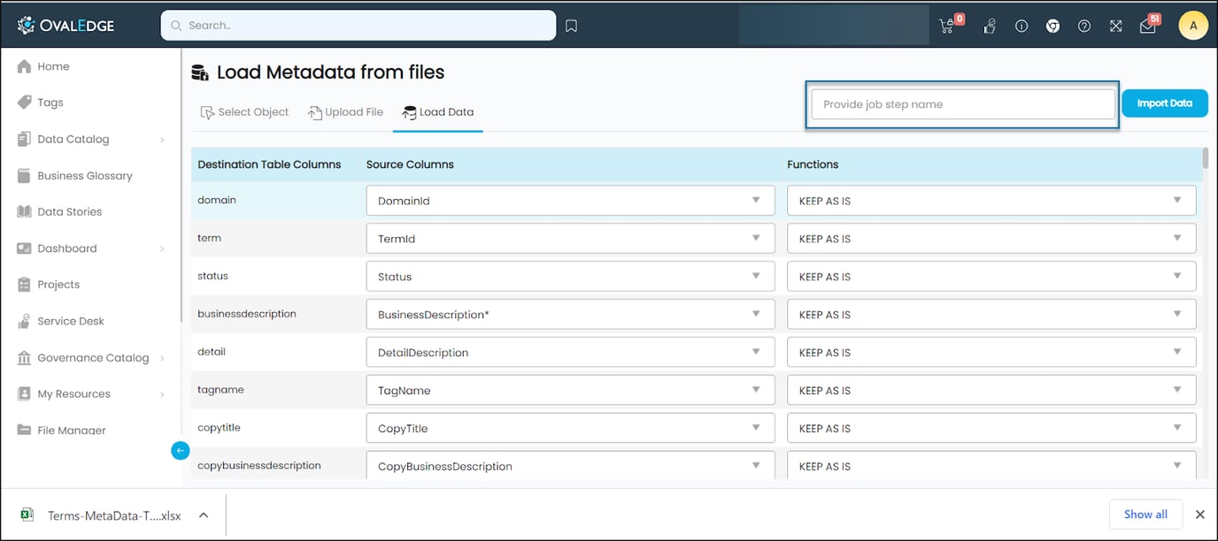Open Projects in the sidebar
The image size is (1218, 541).
tap(58, 285)
